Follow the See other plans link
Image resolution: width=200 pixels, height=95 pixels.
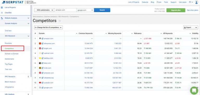193,10
